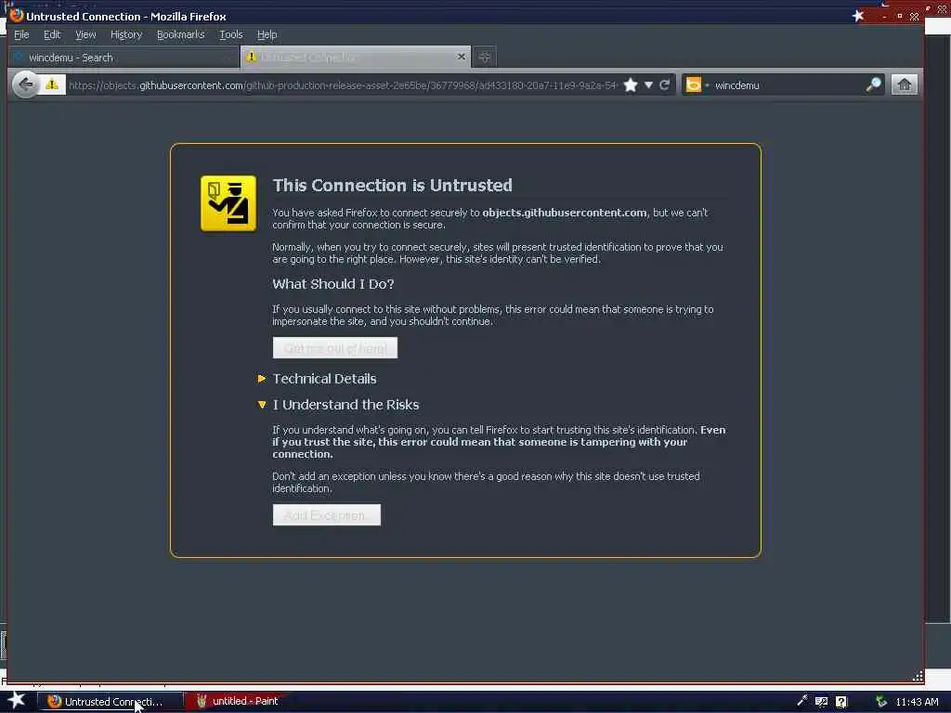Click the warning site identity icon in address bar
This screenshot has width=951, height=713.
point(52,84)
